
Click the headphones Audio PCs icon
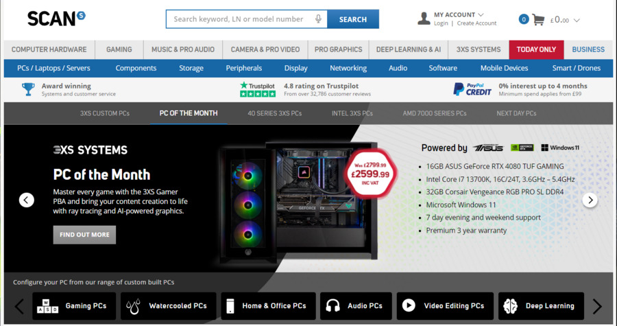pos(333,306)
